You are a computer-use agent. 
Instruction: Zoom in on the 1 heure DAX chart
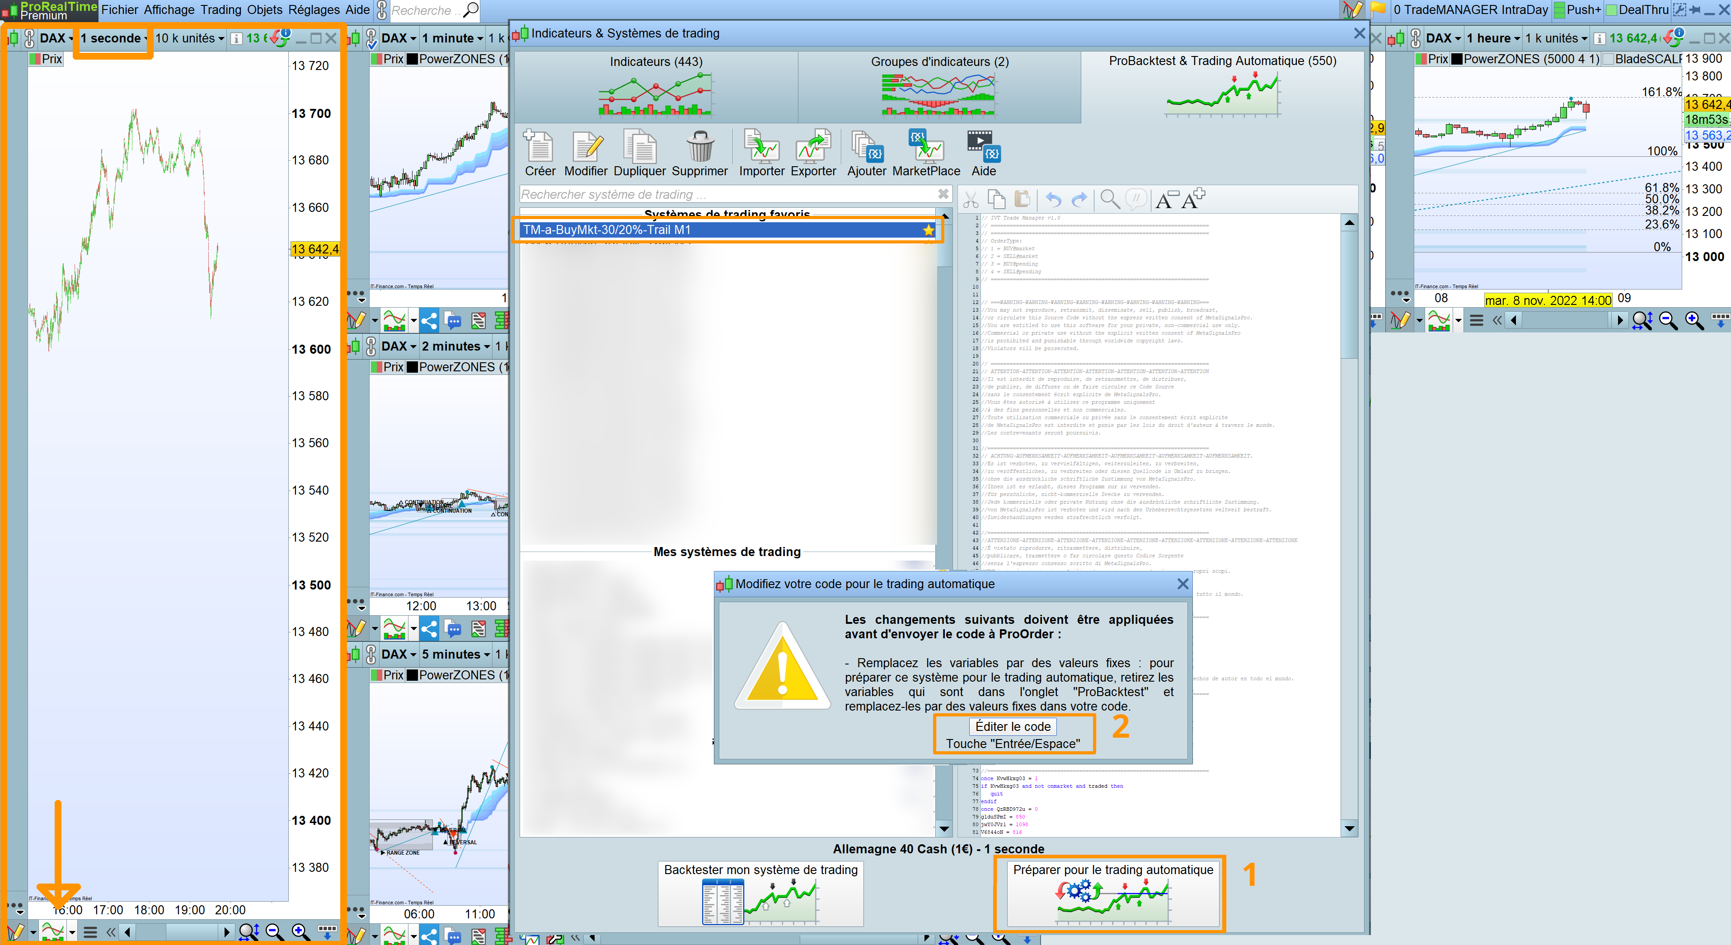click(1694, 321)
